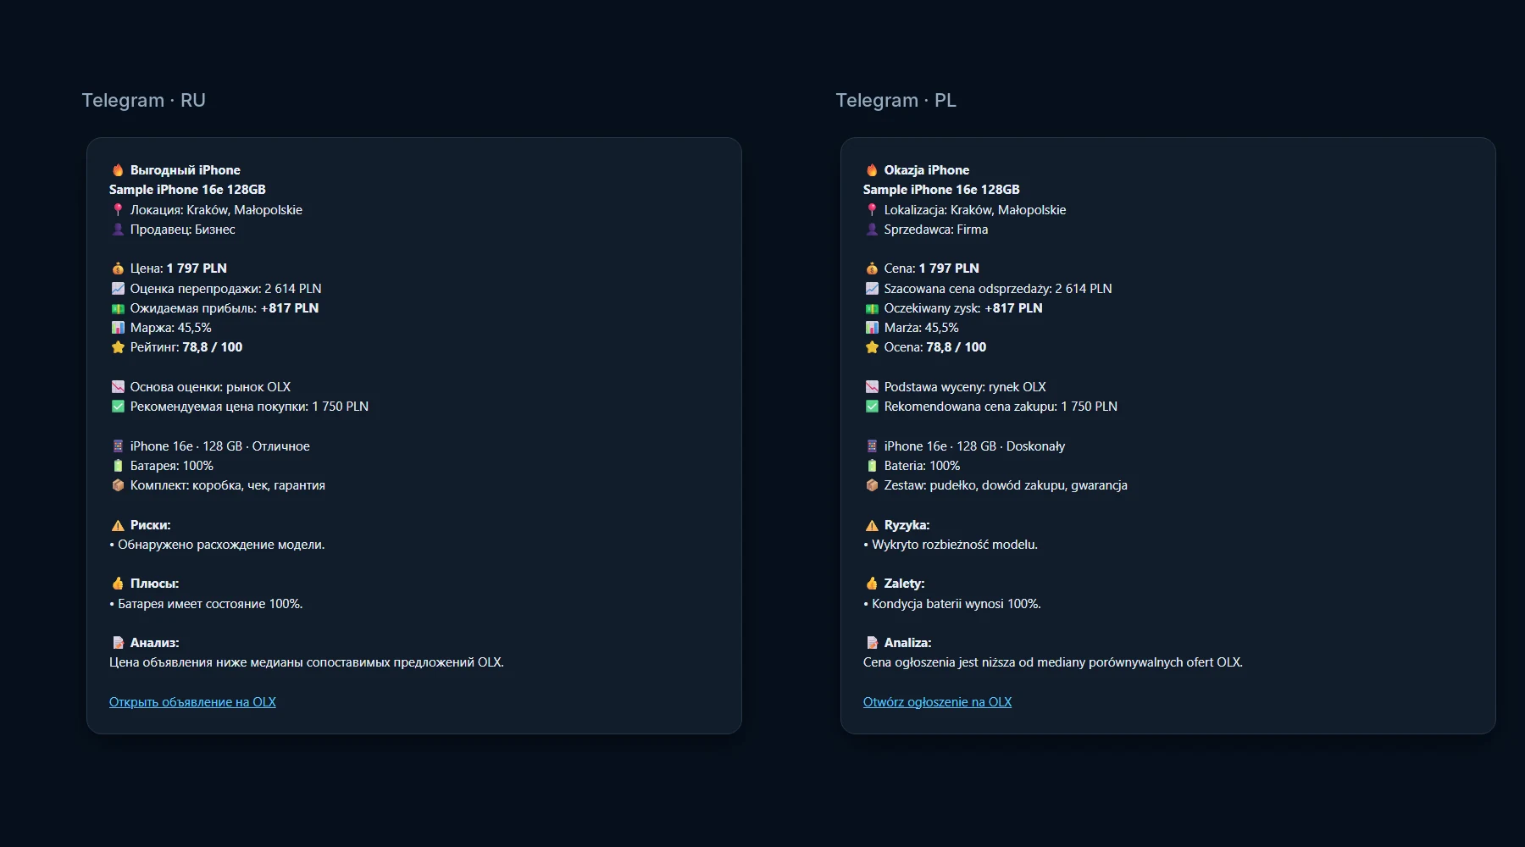Click the fire icon beside "Okazja iPhone"

coord(872,170)
